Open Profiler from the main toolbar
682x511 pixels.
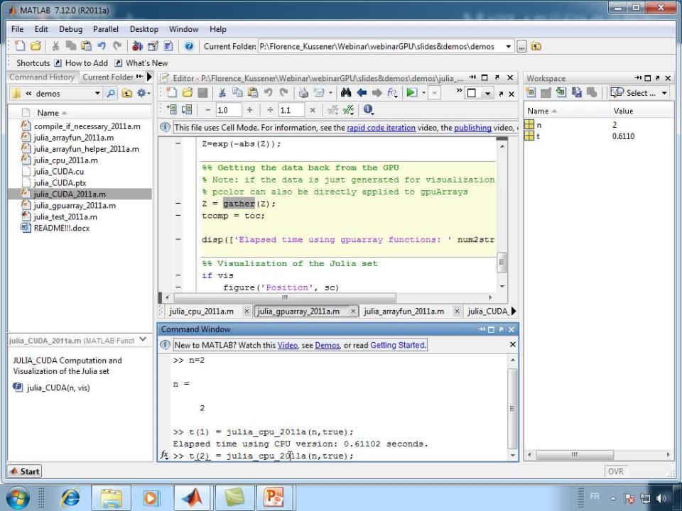pyautogui.click(x=168, y=46)
